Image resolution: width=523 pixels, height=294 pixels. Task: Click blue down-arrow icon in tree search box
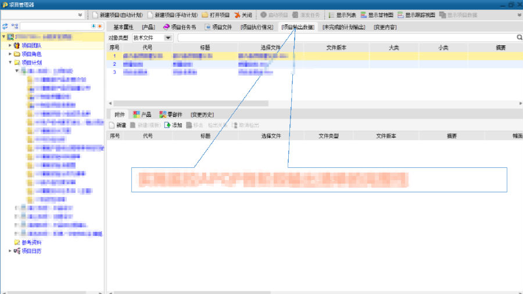coord(94,26)
